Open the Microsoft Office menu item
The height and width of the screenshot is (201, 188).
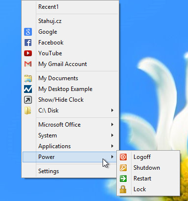(x=70, y=125)
